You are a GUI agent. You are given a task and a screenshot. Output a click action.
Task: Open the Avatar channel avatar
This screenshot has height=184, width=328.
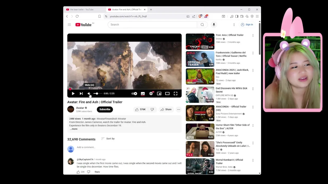click(x=71, y=109)
